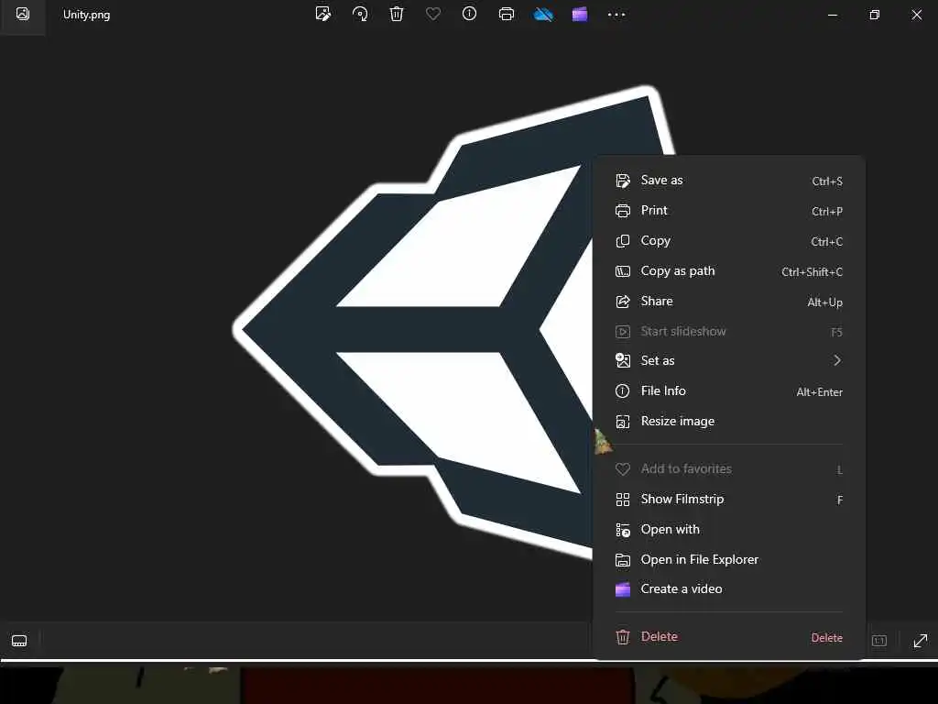Open the File Info menu entry
The image size is (938, 704).
728,390
